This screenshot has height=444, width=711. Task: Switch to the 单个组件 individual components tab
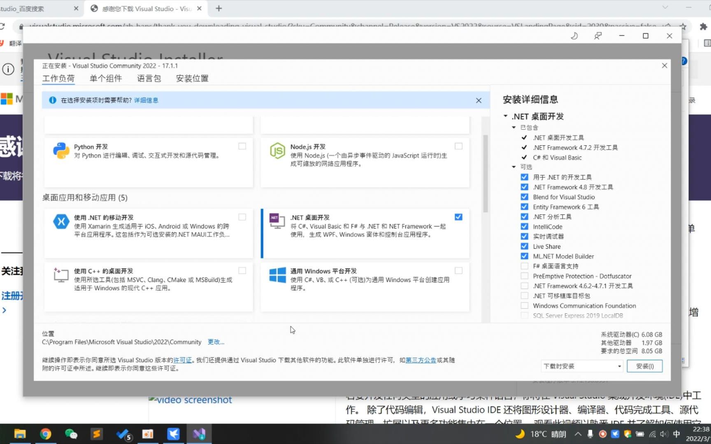[106, 78]
